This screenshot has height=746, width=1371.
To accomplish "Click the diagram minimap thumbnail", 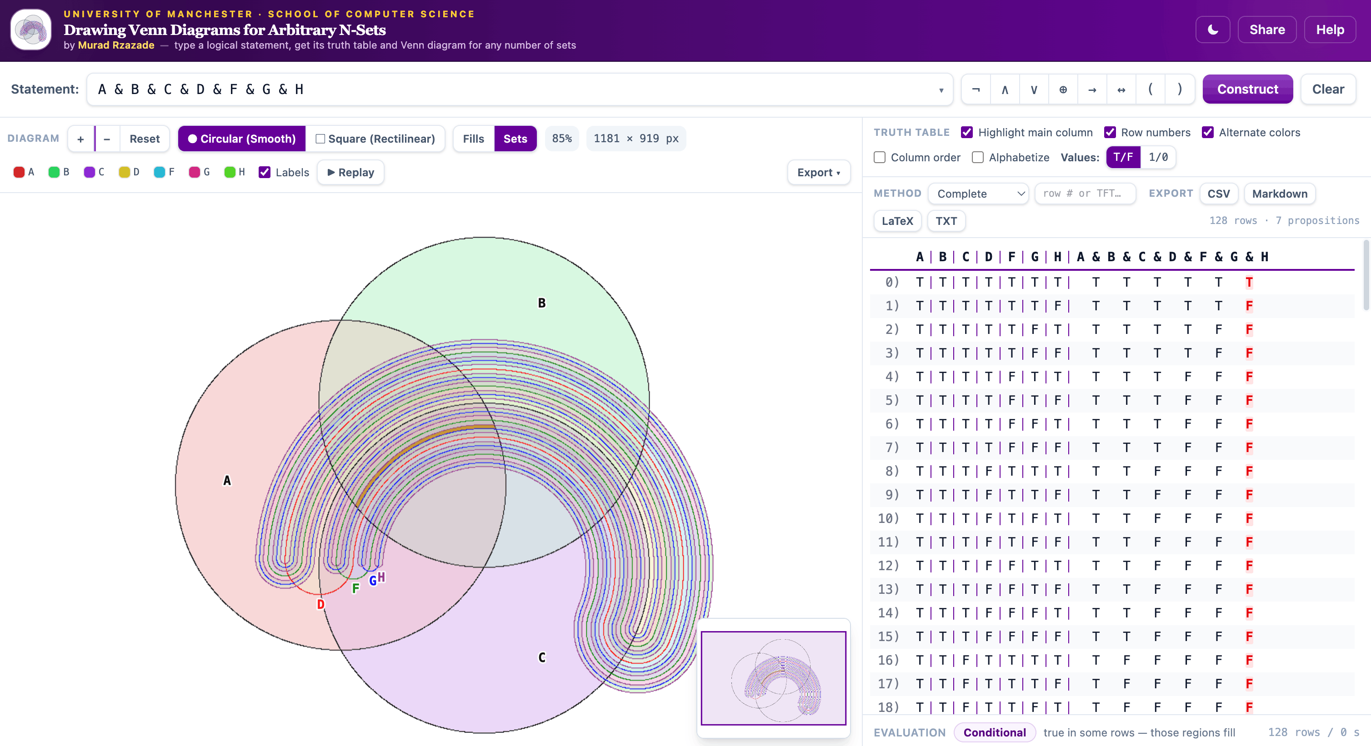I will 773,678.
